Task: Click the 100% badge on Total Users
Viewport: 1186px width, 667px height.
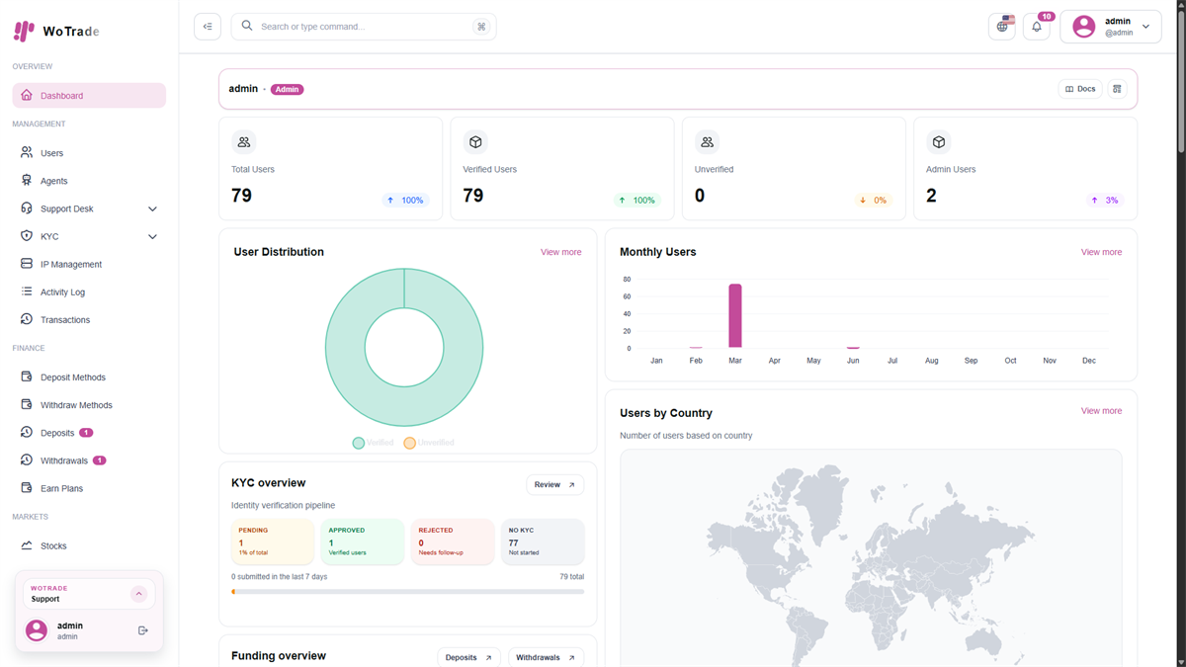Action: pyautogui.click(x=405, y=200)
